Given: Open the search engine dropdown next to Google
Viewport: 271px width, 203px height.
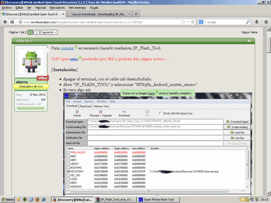Looking at the screenshot, I should pyautogui.click(x=205, y=22).
